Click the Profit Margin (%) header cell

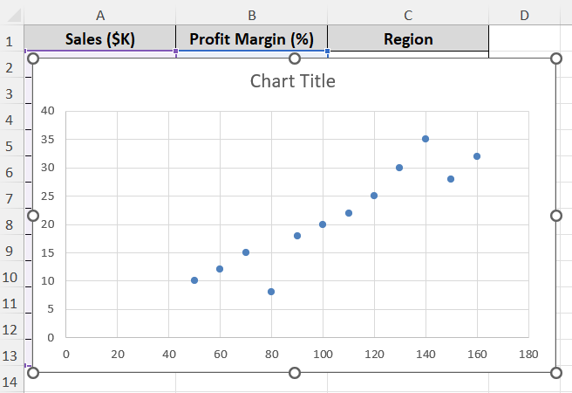pos(251,39)
